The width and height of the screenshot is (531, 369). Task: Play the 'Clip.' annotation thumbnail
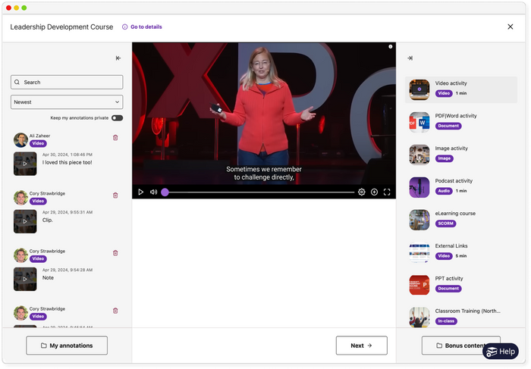[x=25, y=221]
